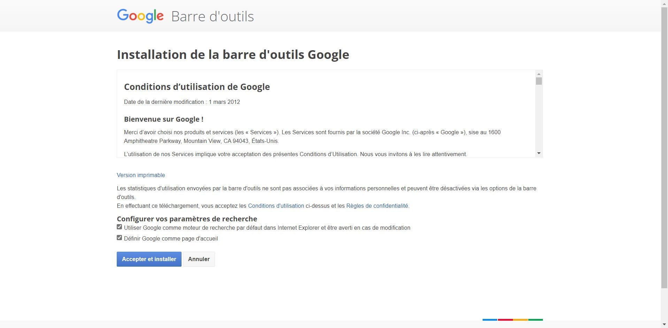Click the terms box scrollbar thumb

point(539,81)
